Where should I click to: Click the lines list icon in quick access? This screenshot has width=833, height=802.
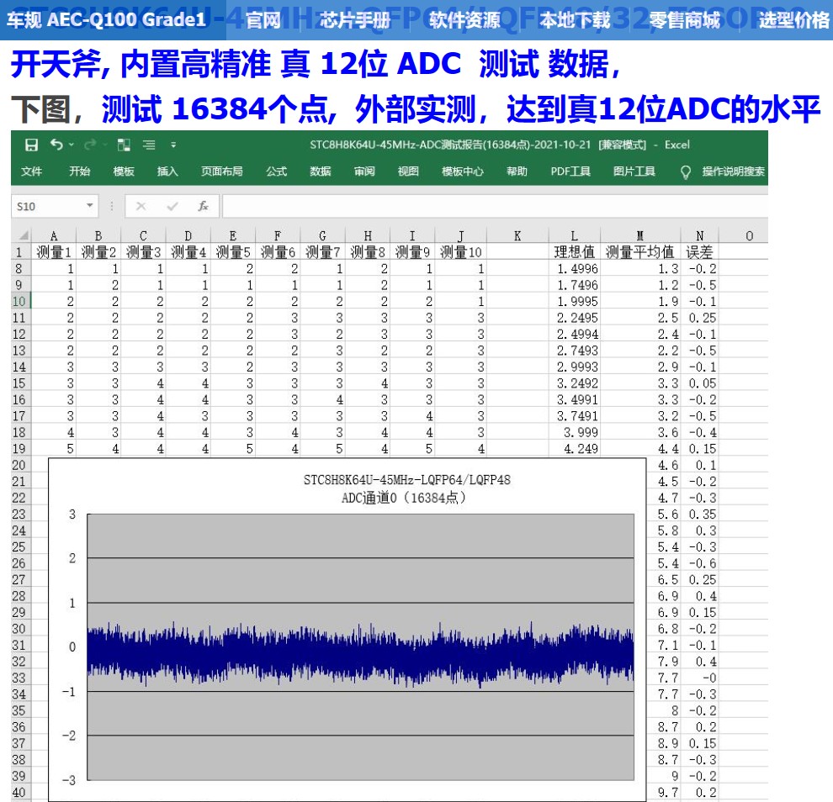pyautogui.click(x=149, y=145)
